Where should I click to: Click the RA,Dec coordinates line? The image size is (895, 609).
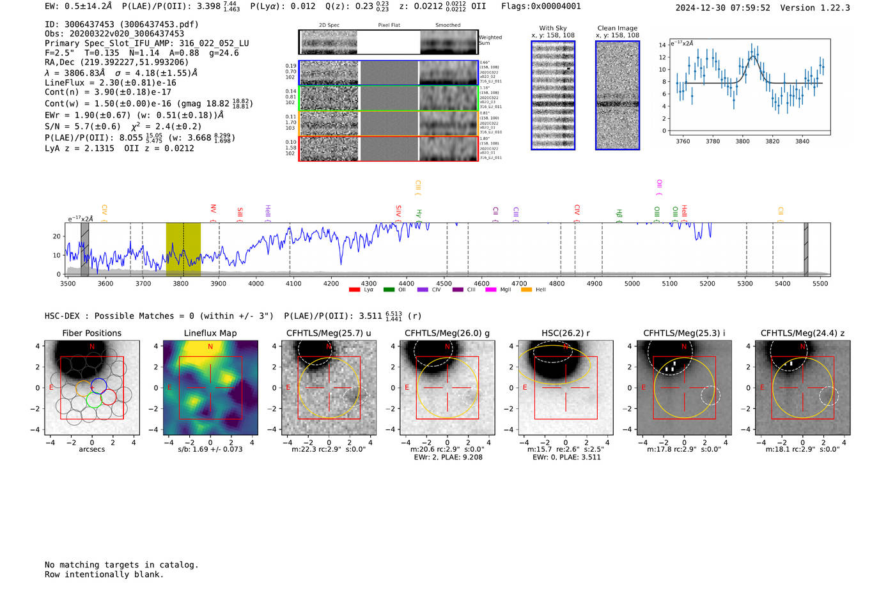[x=117, y=62]
